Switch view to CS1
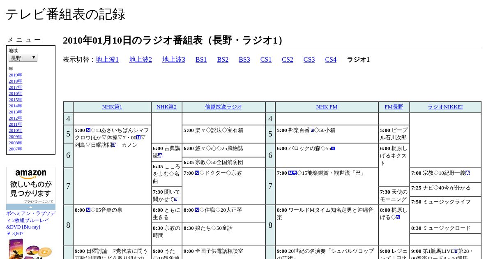This screenshot has width=493, height=259. click(x=266, y=60)
